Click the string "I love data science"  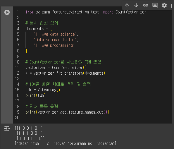[x=55, y=34]
